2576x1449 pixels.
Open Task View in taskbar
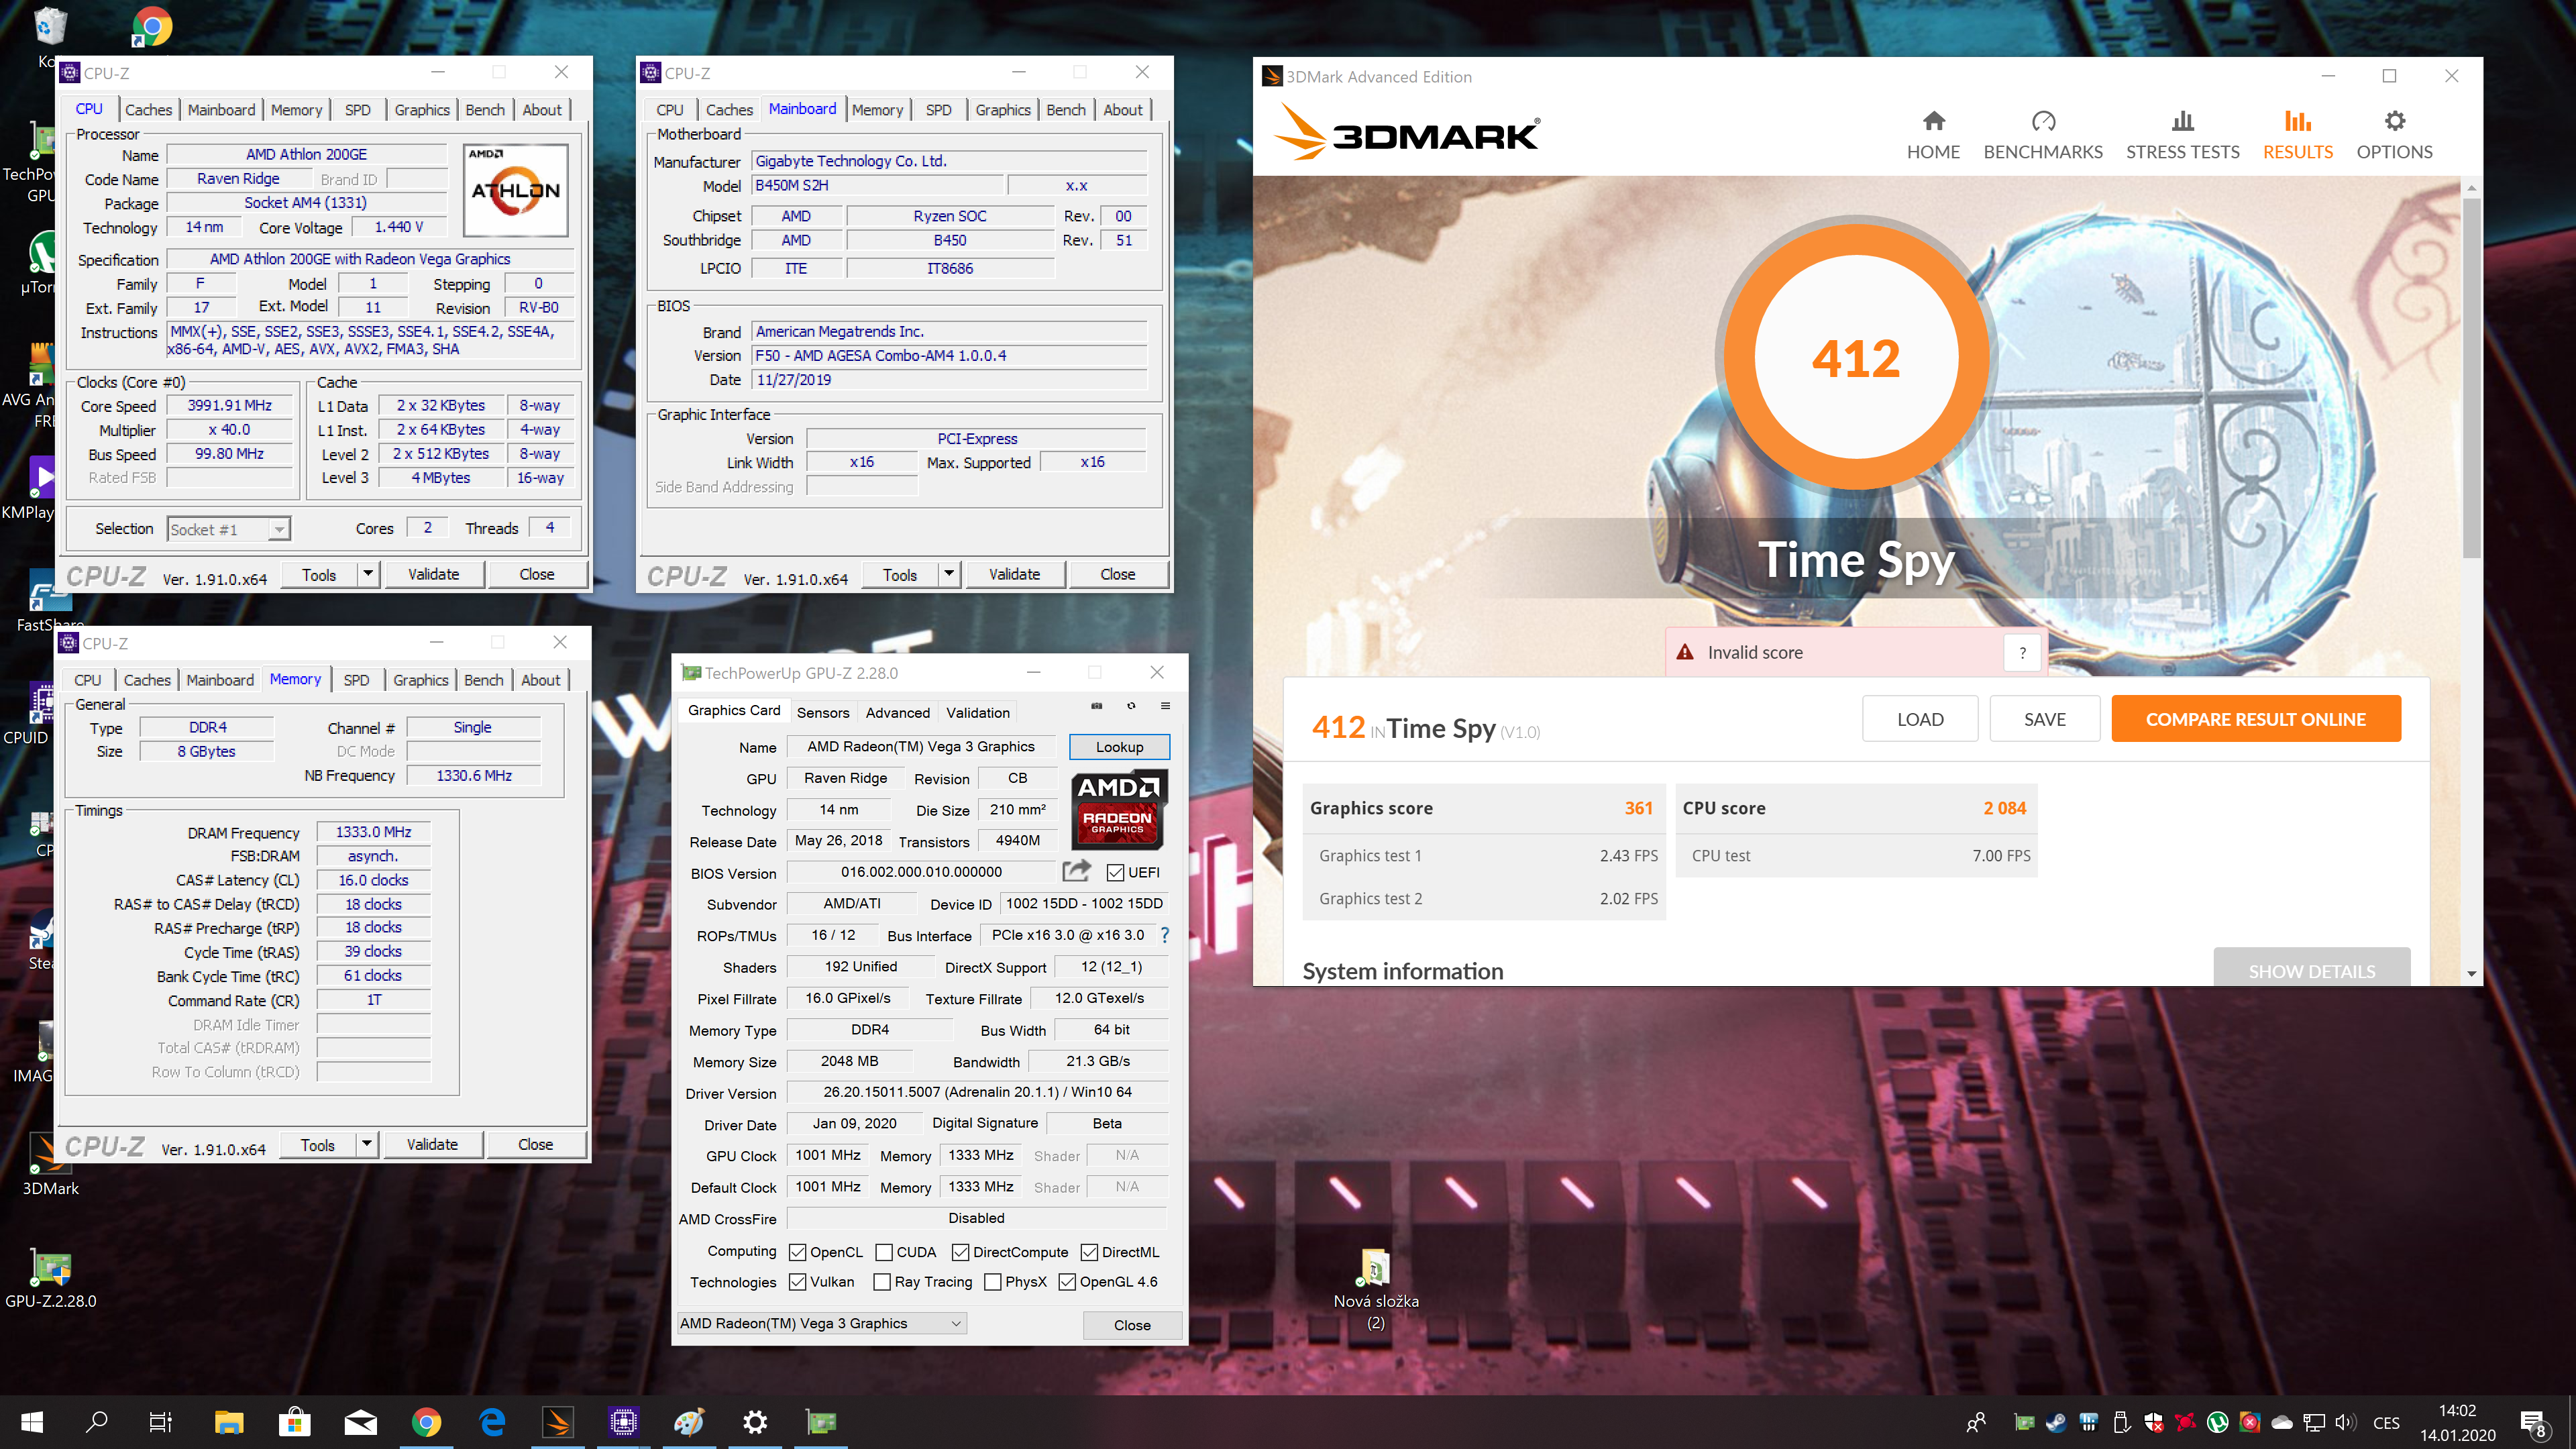pos(160,1421)
